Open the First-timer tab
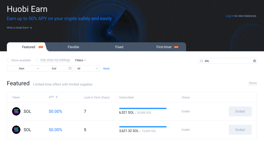The height and width of the screenshot is (142, 264). pos(164,47)
